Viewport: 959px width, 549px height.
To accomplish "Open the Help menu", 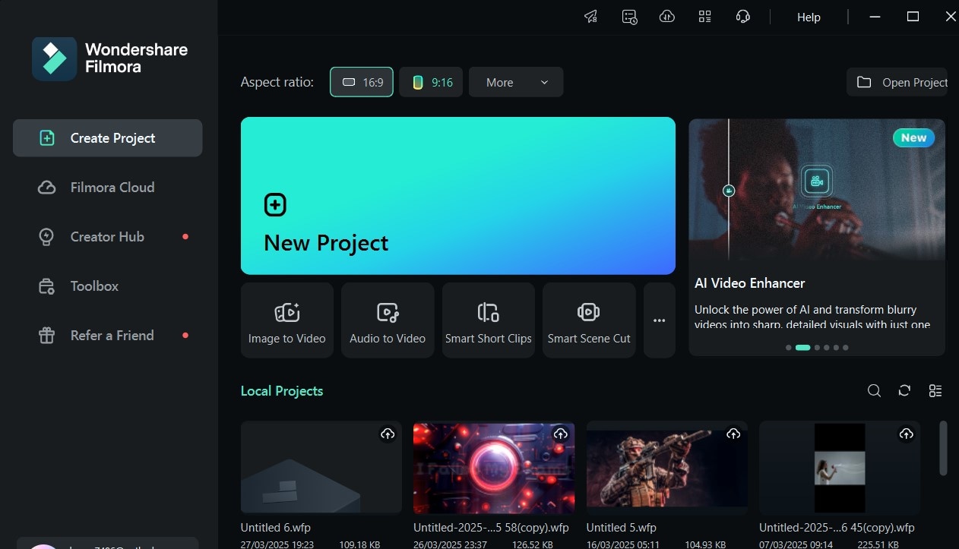I will (809, 17).
